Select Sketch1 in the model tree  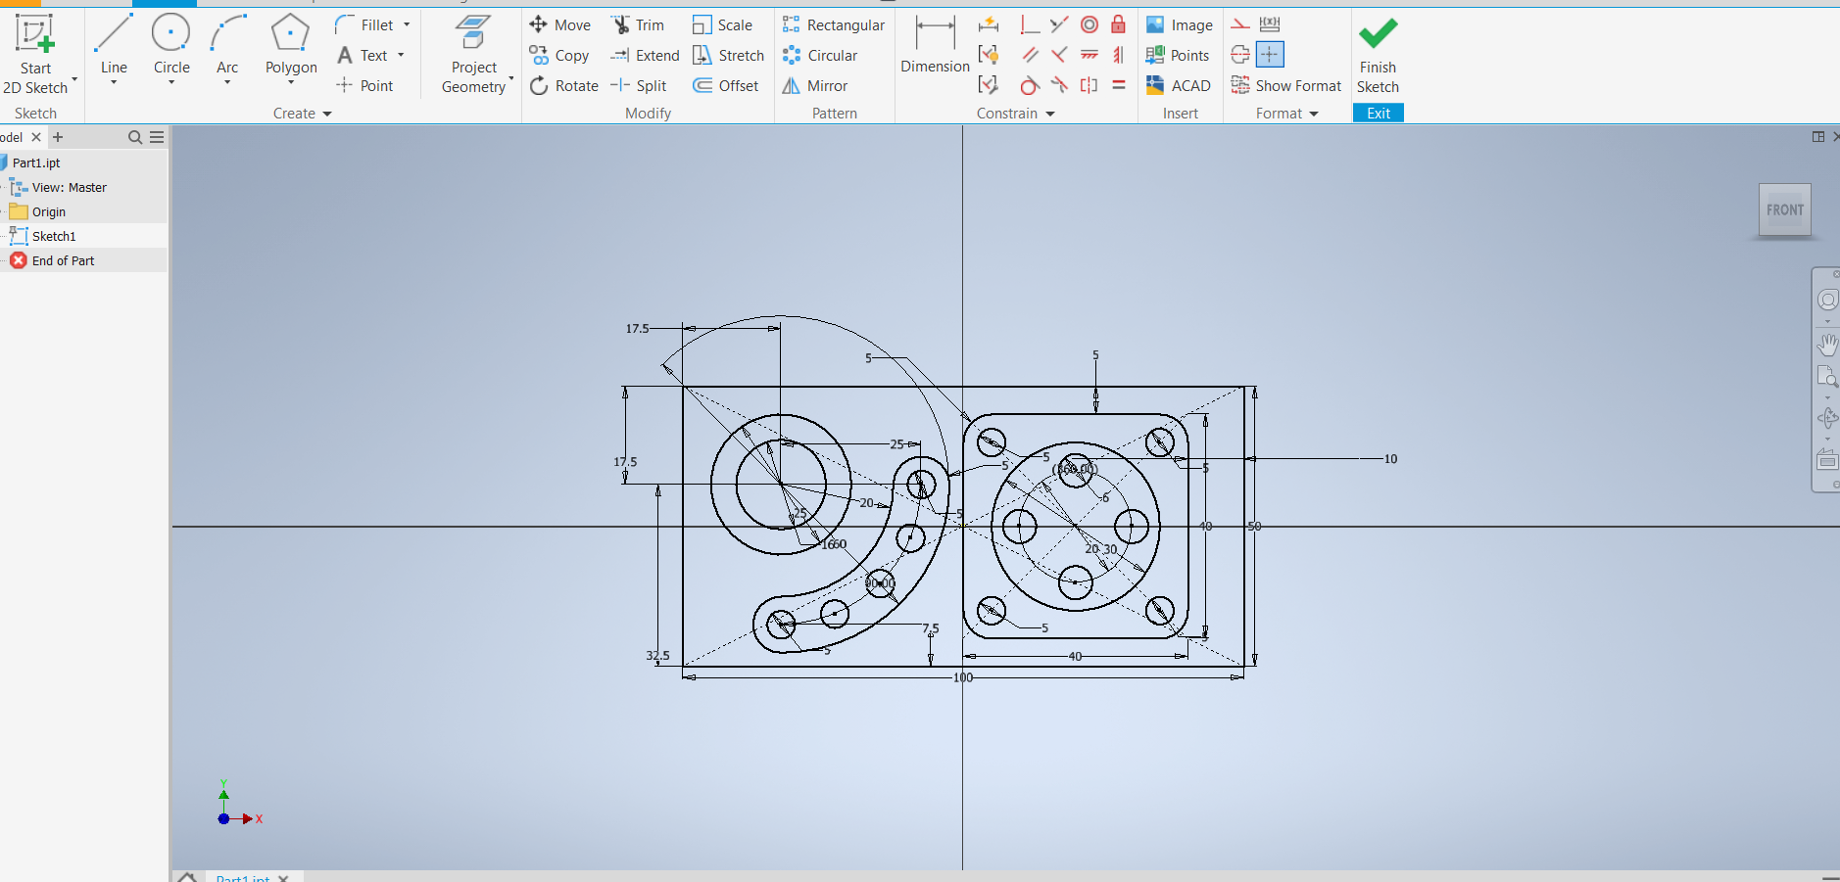point(54,236)
